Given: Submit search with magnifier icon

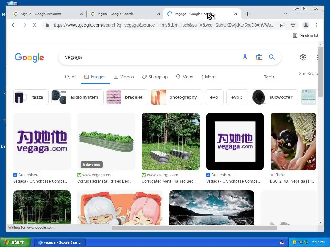Looking at the screenshot, I should [x=272, y=57].
